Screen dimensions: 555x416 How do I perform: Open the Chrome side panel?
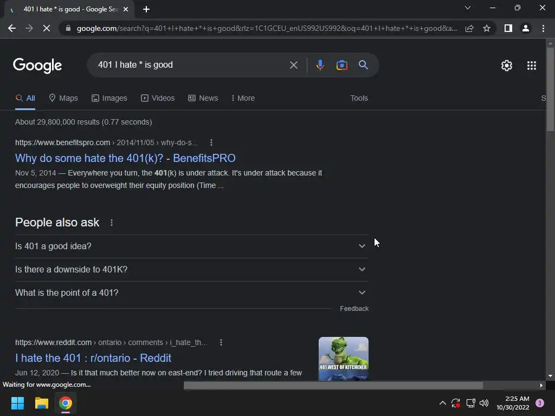(x=508, y=28)
